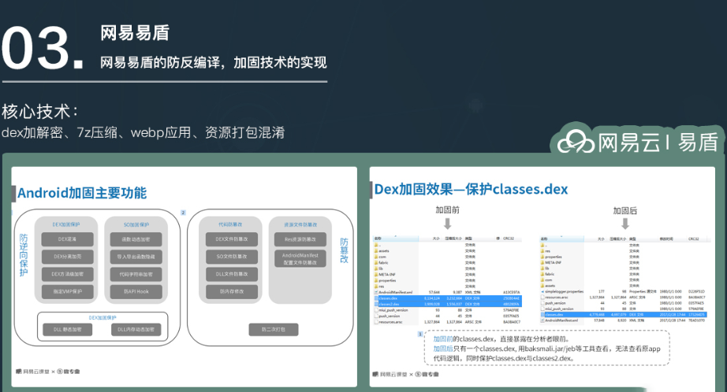
Task: Click the 函数动态加密 box
Action: tap(136, 239)
